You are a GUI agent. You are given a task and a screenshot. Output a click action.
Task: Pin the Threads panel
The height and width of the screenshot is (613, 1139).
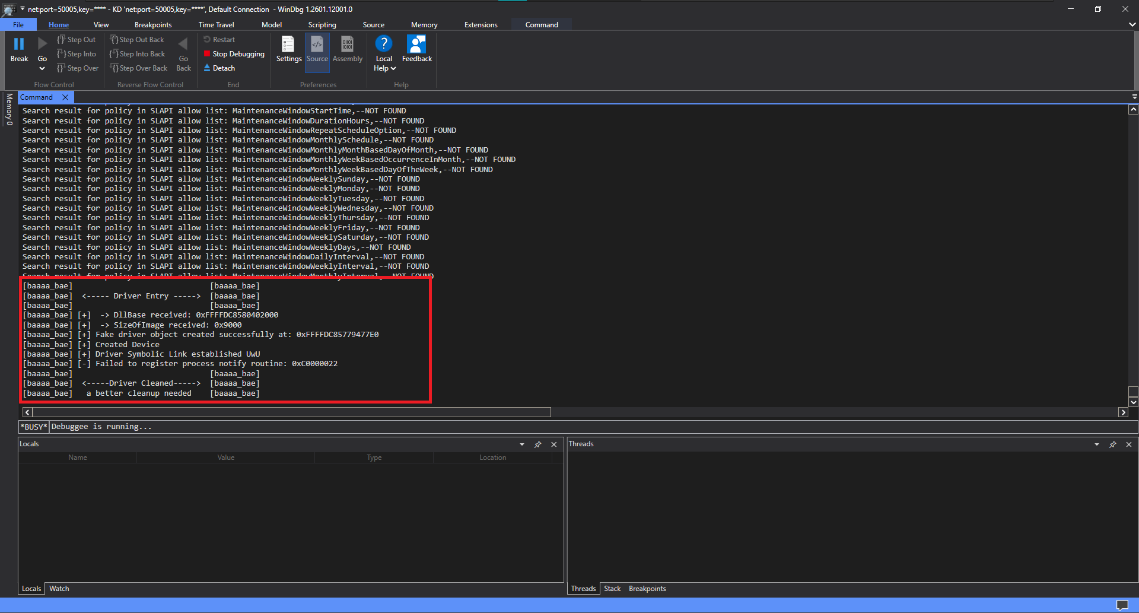[1112, 444]
